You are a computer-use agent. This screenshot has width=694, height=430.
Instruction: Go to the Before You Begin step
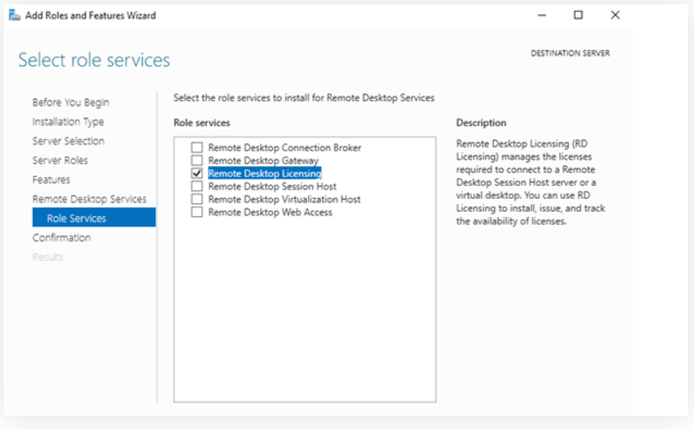[70, 103]
